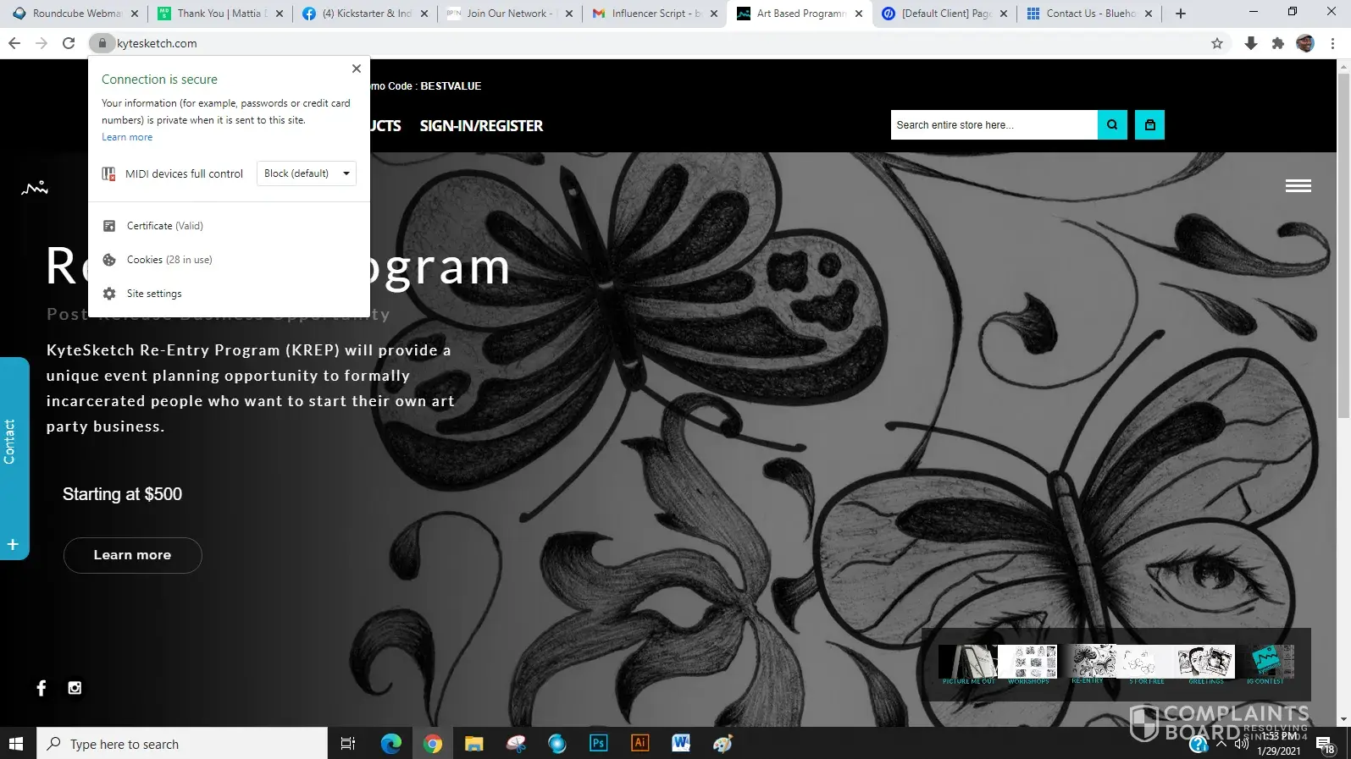
Task: Click the KyteSketch logo icon
Action: [x=35, y=188]
